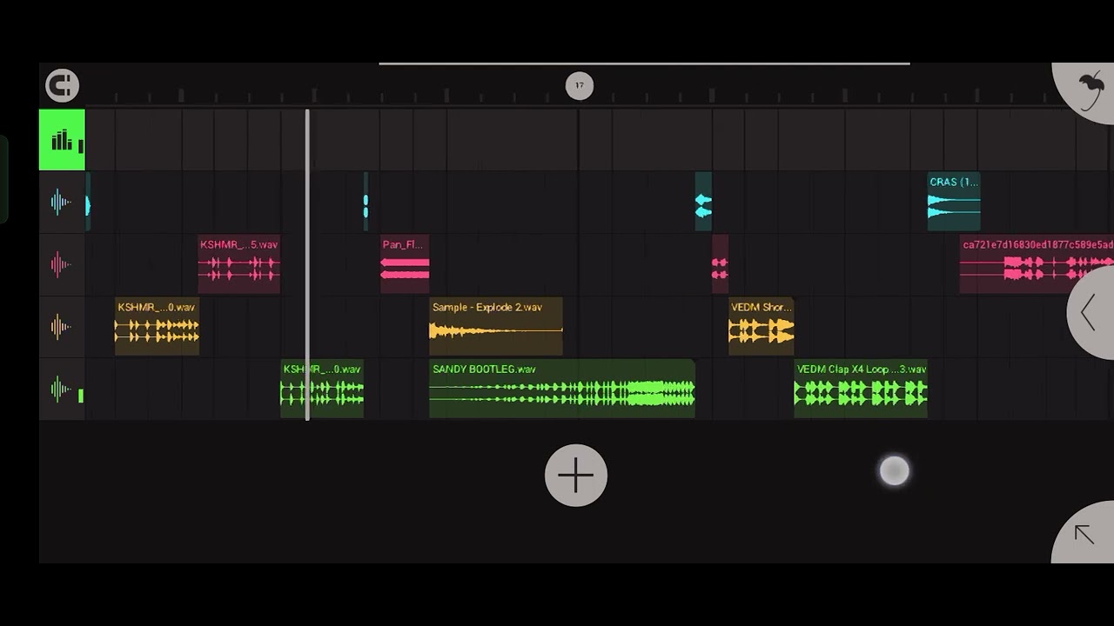This screenshot has width=1114, height=626.
Task: Select the ca721e7d16830 pink clip
Action: (1037, 264)
